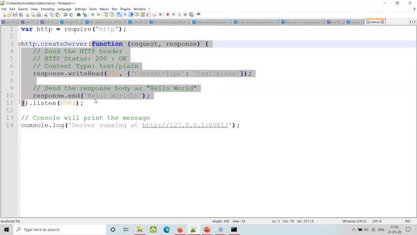Open the File menu
The height and width of the screenshot is (235, 417).
click(x=4, y=9)
